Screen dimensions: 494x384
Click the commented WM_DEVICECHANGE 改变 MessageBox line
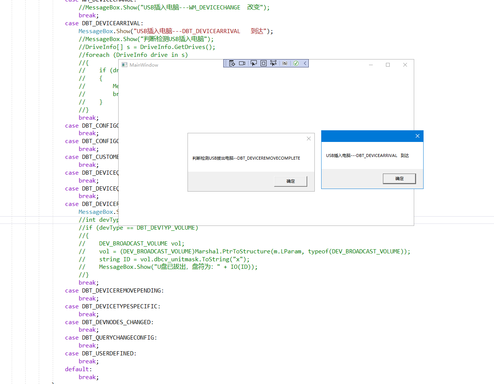click(174, 8)
